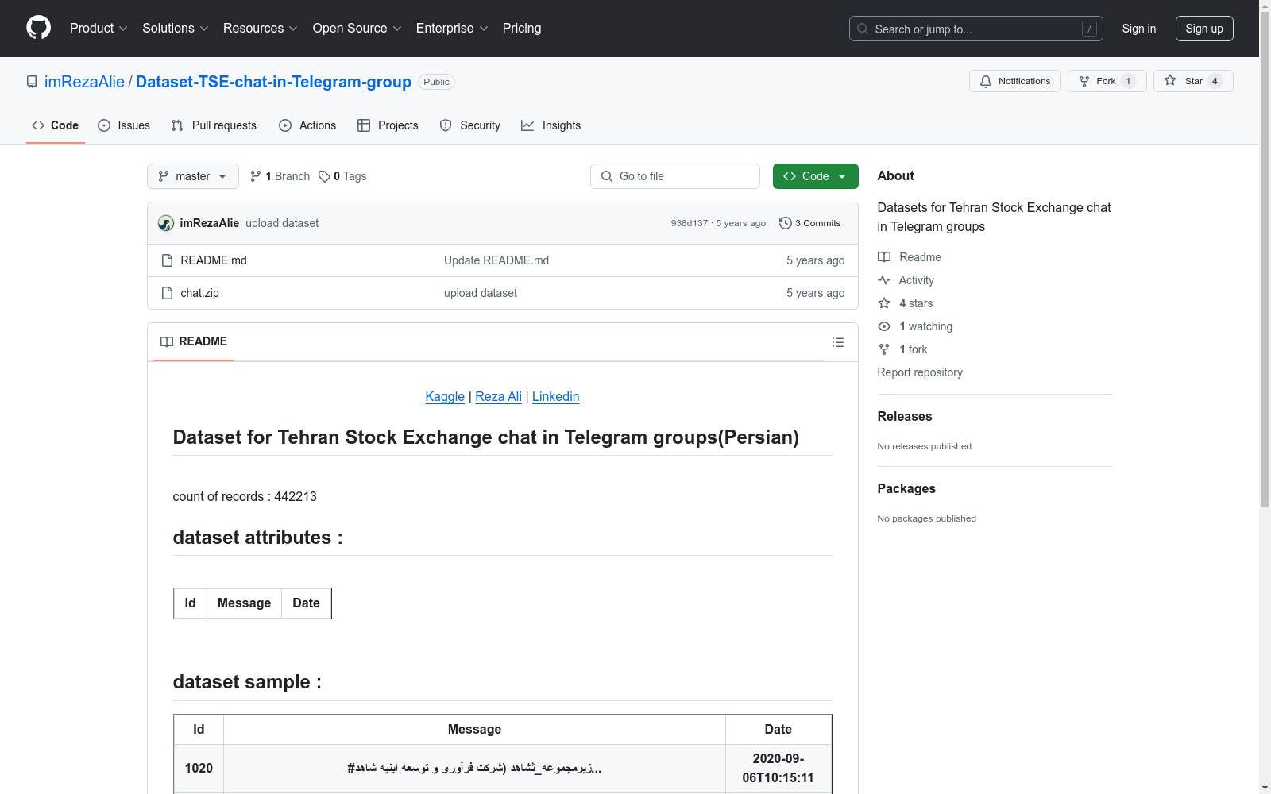Image resolution: width=1271 pixels, height=794 pixels.
Task: View the 0 Tags link
Action: pyautogui.click(x=342, y=176)
